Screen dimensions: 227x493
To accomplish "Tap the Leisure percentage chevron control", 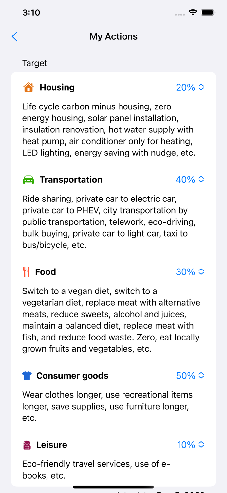I will [202, 445].
